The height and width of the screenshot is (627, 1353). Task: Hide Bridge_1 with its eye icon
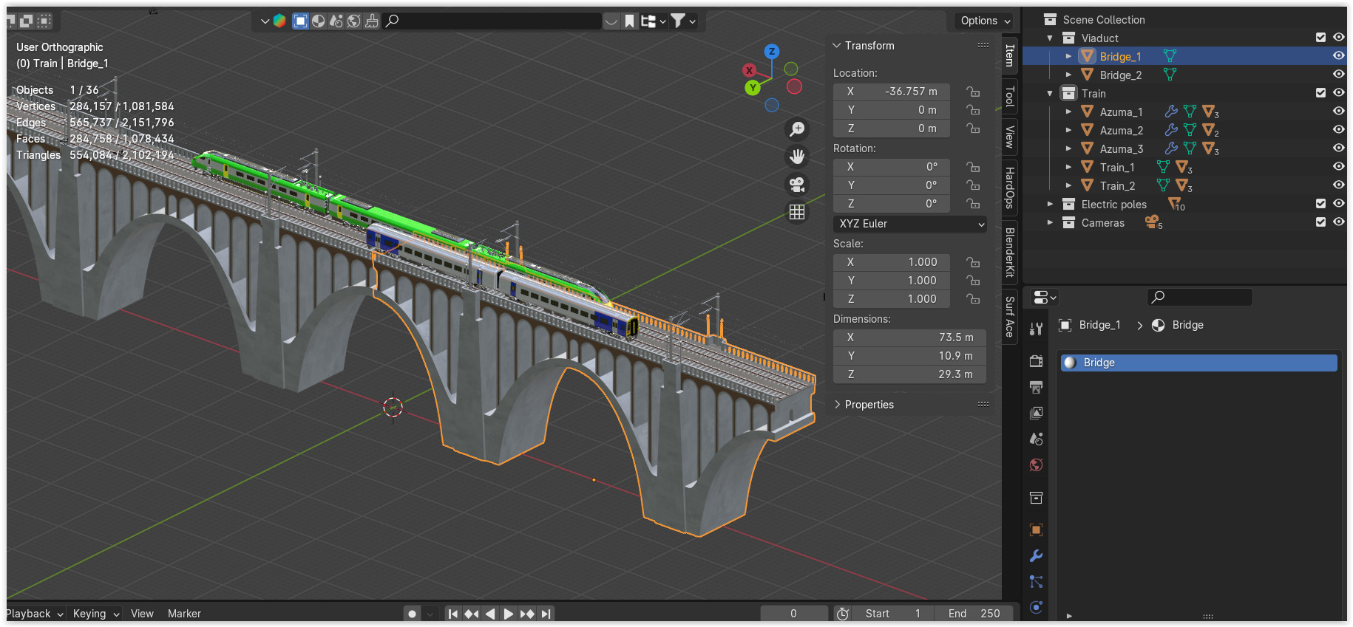[1338, 56]
